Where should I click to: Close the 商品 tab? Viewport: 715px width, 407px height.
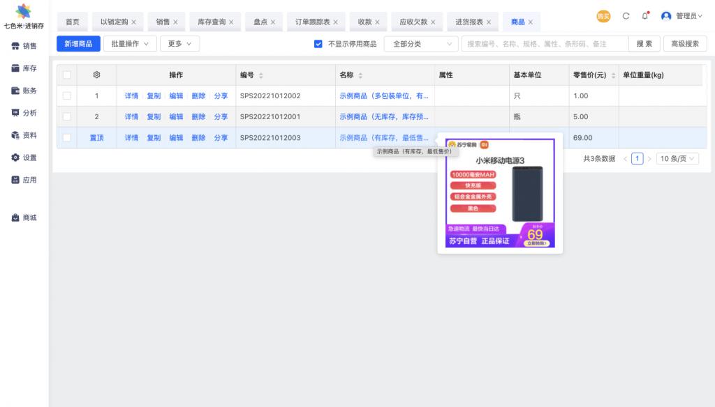coord(531,22)
